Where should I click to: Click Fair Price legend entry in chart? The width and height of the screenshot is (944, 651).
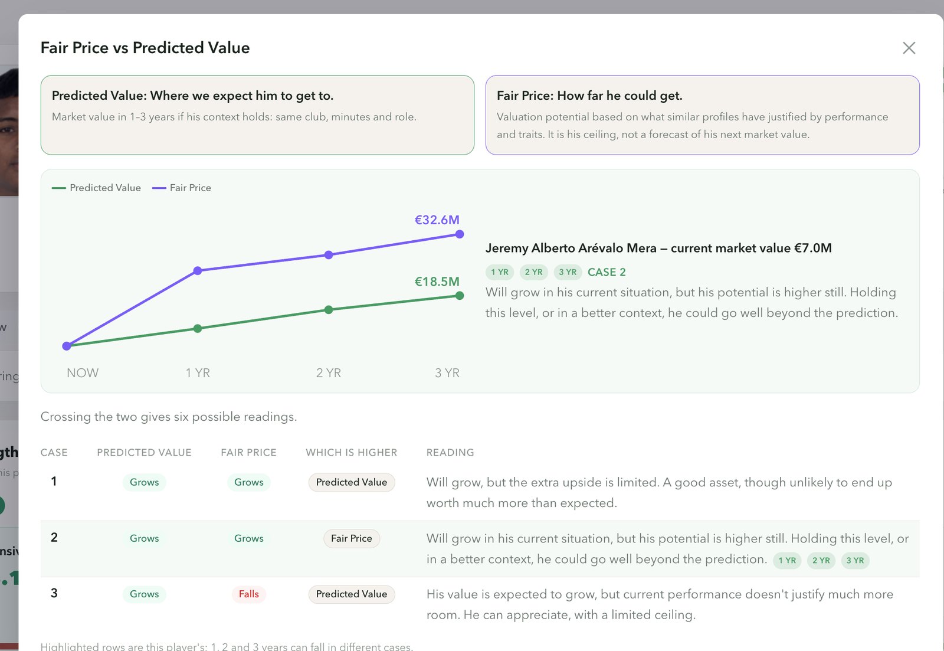point(182,188)
